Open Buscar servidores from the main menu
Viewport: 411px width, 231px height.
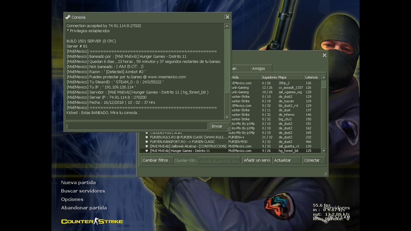pyautogui.click(x=83, y=191)
